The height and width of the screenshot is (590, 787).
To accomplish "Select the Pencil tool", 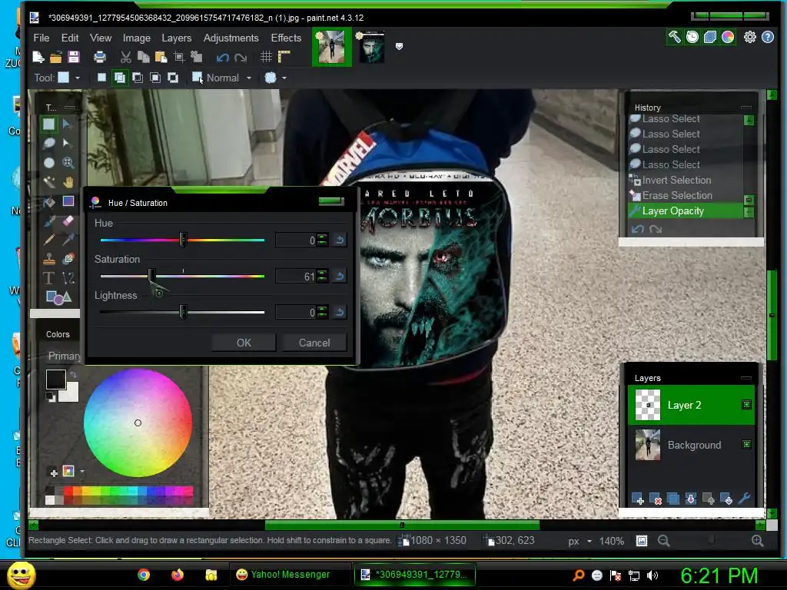I will [x=48, y=240].
